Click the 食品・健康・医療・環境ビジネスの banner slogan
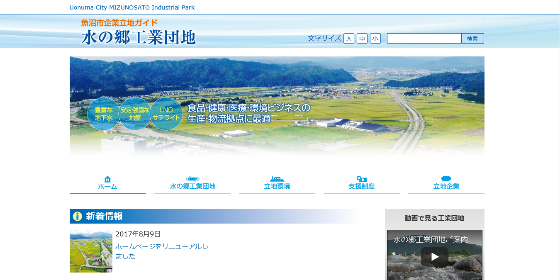Viewport: 560px width, 280px height. 249,108
